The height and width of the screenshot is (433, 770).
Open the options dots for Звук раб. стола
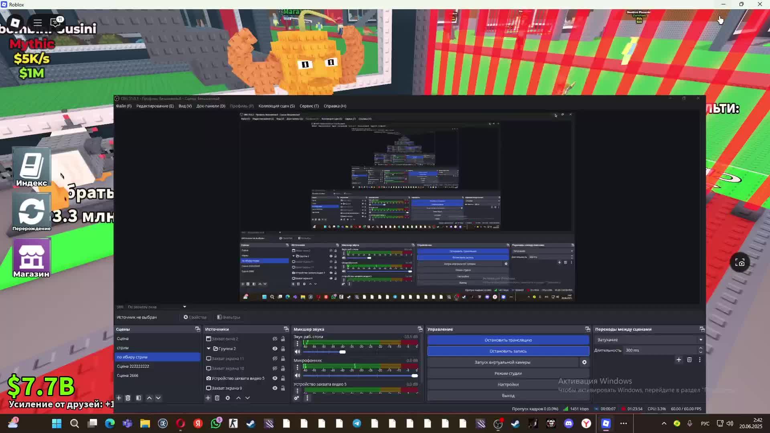click(297, 344)
